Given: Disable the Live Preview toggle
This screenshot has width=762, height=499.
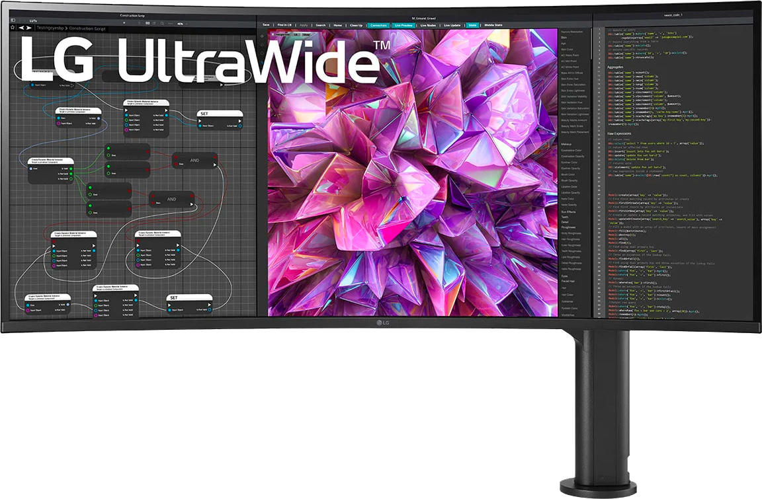Looking at the screenshot, I should [404, 25].
